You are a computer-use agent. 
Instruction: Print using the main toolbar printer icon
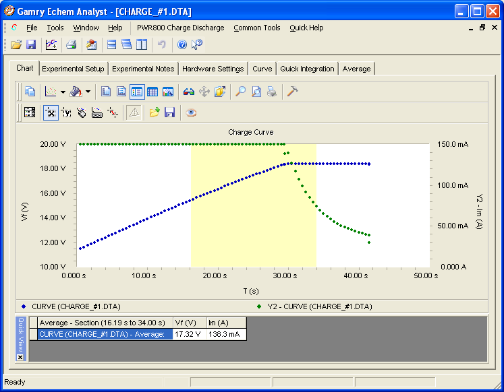point(71,44)
